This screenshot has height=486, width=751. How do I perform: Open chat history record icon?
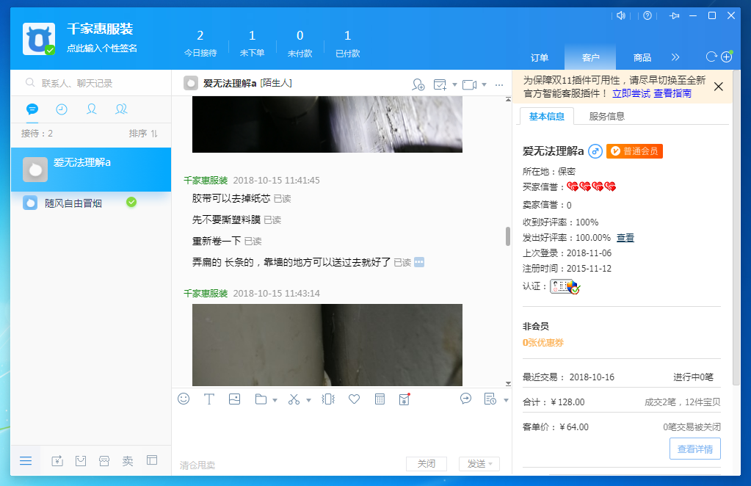point(490,399)
